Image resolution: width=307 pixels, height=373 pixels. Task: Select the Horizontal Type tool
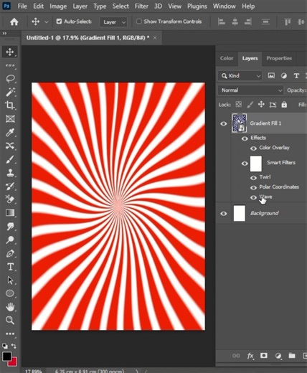click(10, 267)
